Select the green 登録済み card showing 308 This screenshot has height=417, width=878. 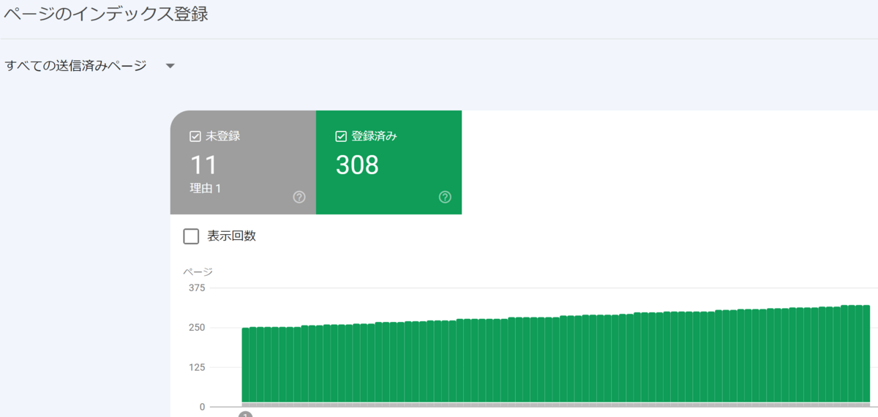(x=389, y=162)
